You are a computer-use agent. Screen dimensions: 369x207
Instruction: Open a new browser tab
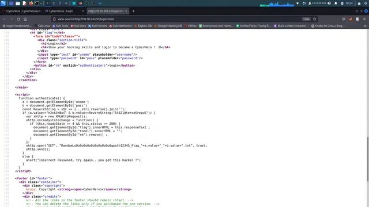point(133,11)
